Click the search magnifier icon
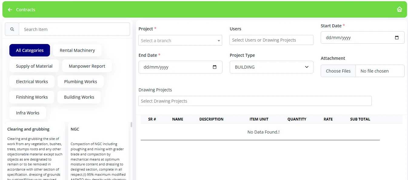The image size is (408, 180). [x=12, y=29]
